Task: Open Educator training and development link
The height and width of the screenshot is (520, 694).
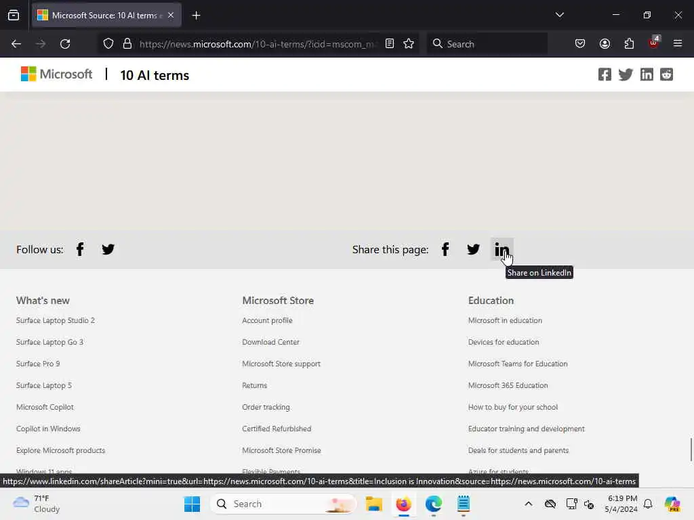Action: 526,429
